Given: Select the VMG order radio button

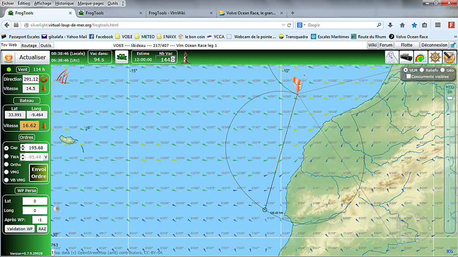Looking at the screenshot, I should (6, 172).
